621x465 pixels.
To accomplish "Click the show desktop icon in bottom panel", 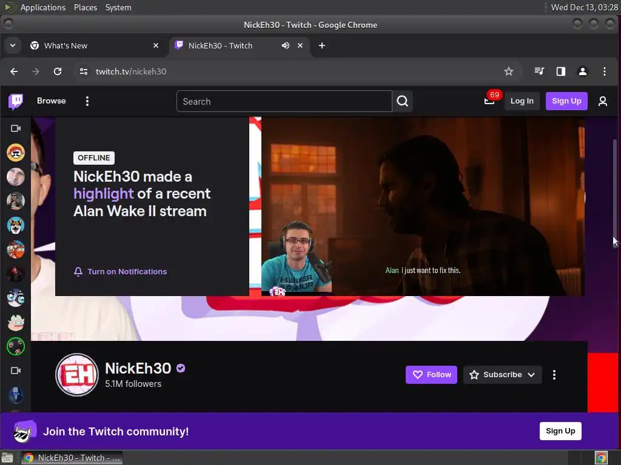I will tap(7, 458).
